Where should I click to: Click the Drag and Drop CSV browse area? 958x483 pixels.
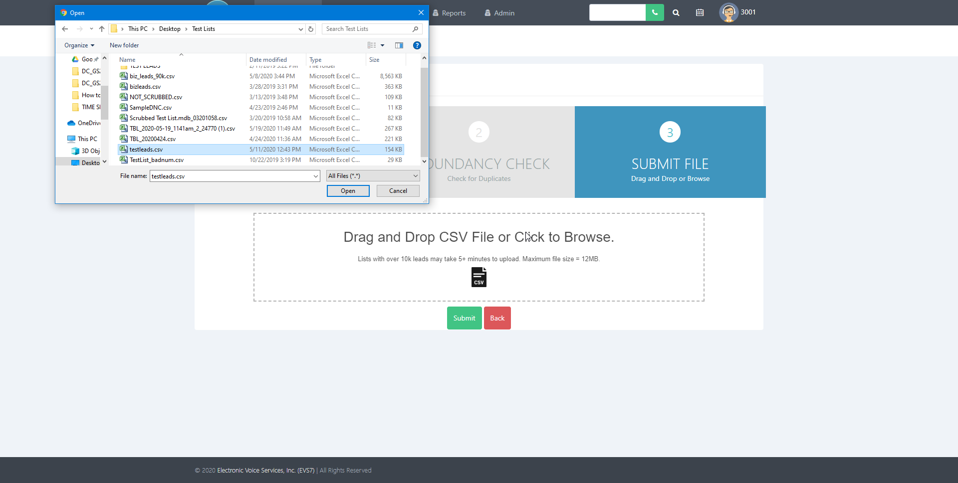pyautogui.click(x=479, y=257)
